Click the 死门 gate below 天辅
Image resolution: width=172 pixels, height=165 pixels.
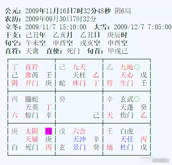pos(32,147)
